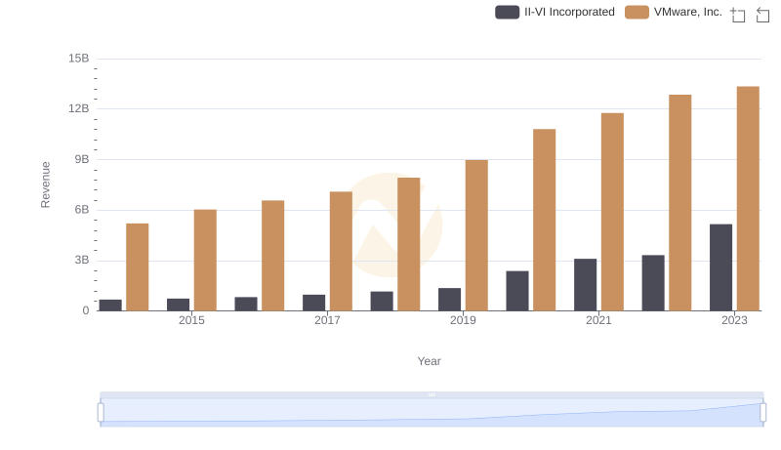Click the 2017 VMware revenue bar
The image size is (781, 450).
pos(341,252)
